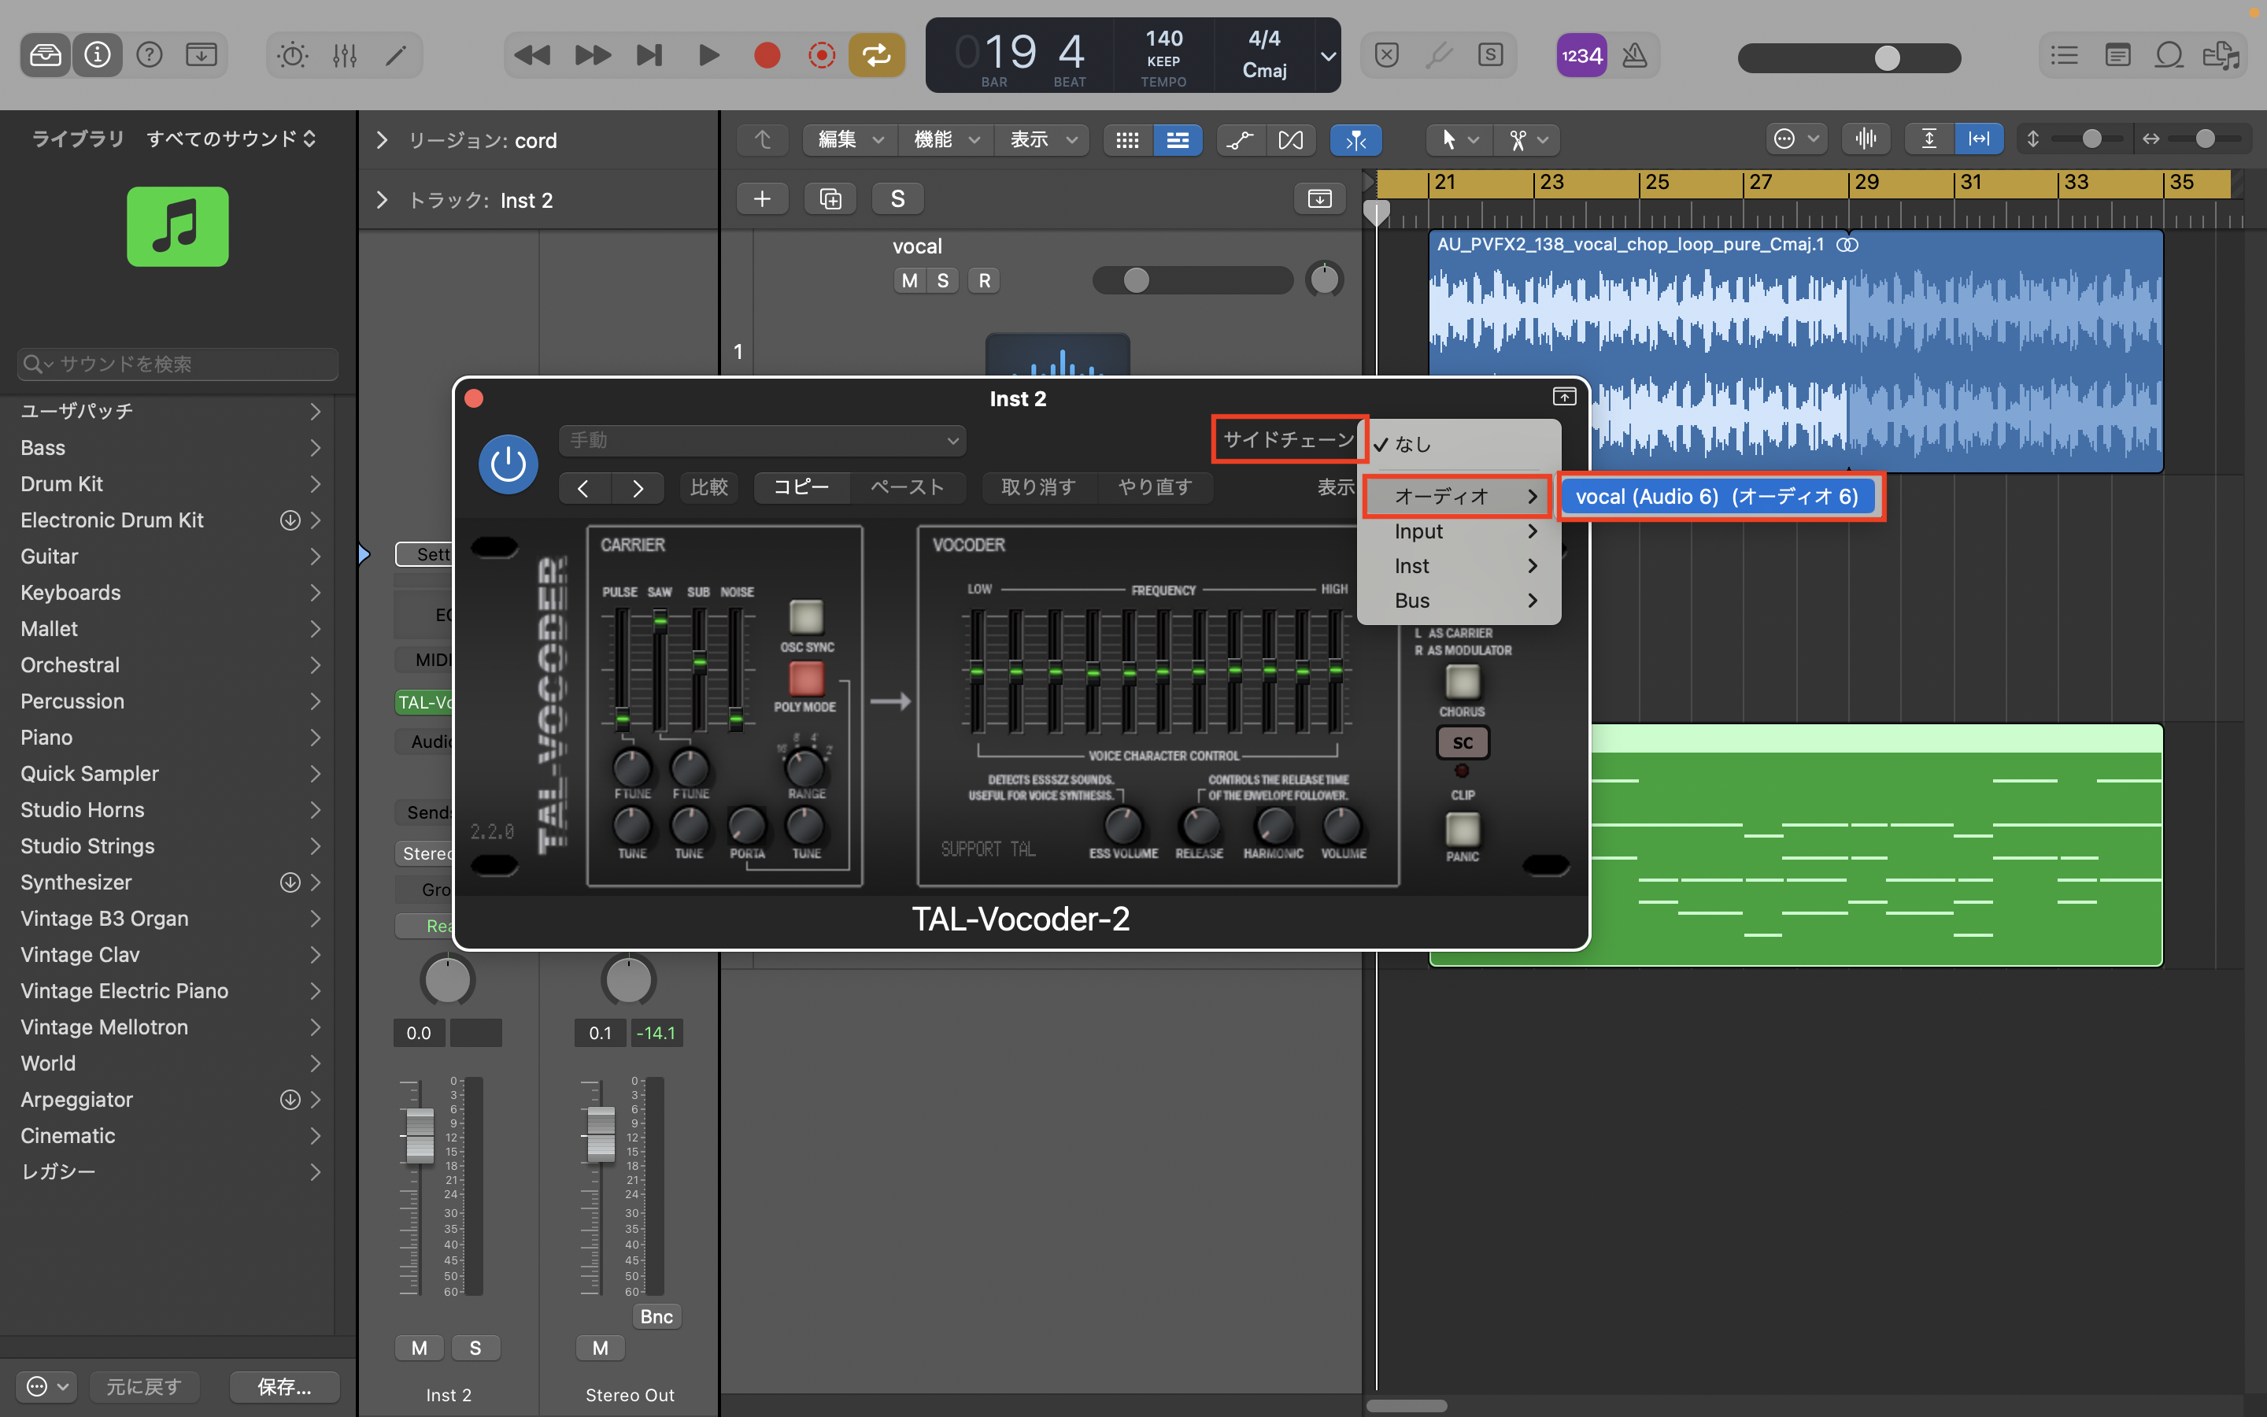This screenshot has width=2267, height=1417.
Task: Click the duplicate track icon
Action: (830, 198)
